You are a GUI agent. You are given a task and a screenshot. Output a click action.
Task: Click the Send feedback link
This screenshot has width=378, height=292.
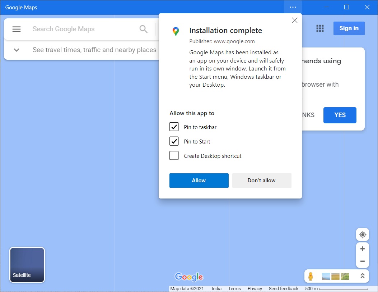coord(284,289)
